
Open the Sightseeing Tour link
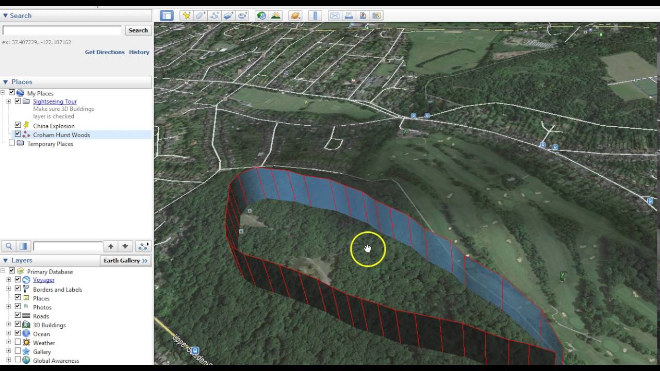pos(55,102)
